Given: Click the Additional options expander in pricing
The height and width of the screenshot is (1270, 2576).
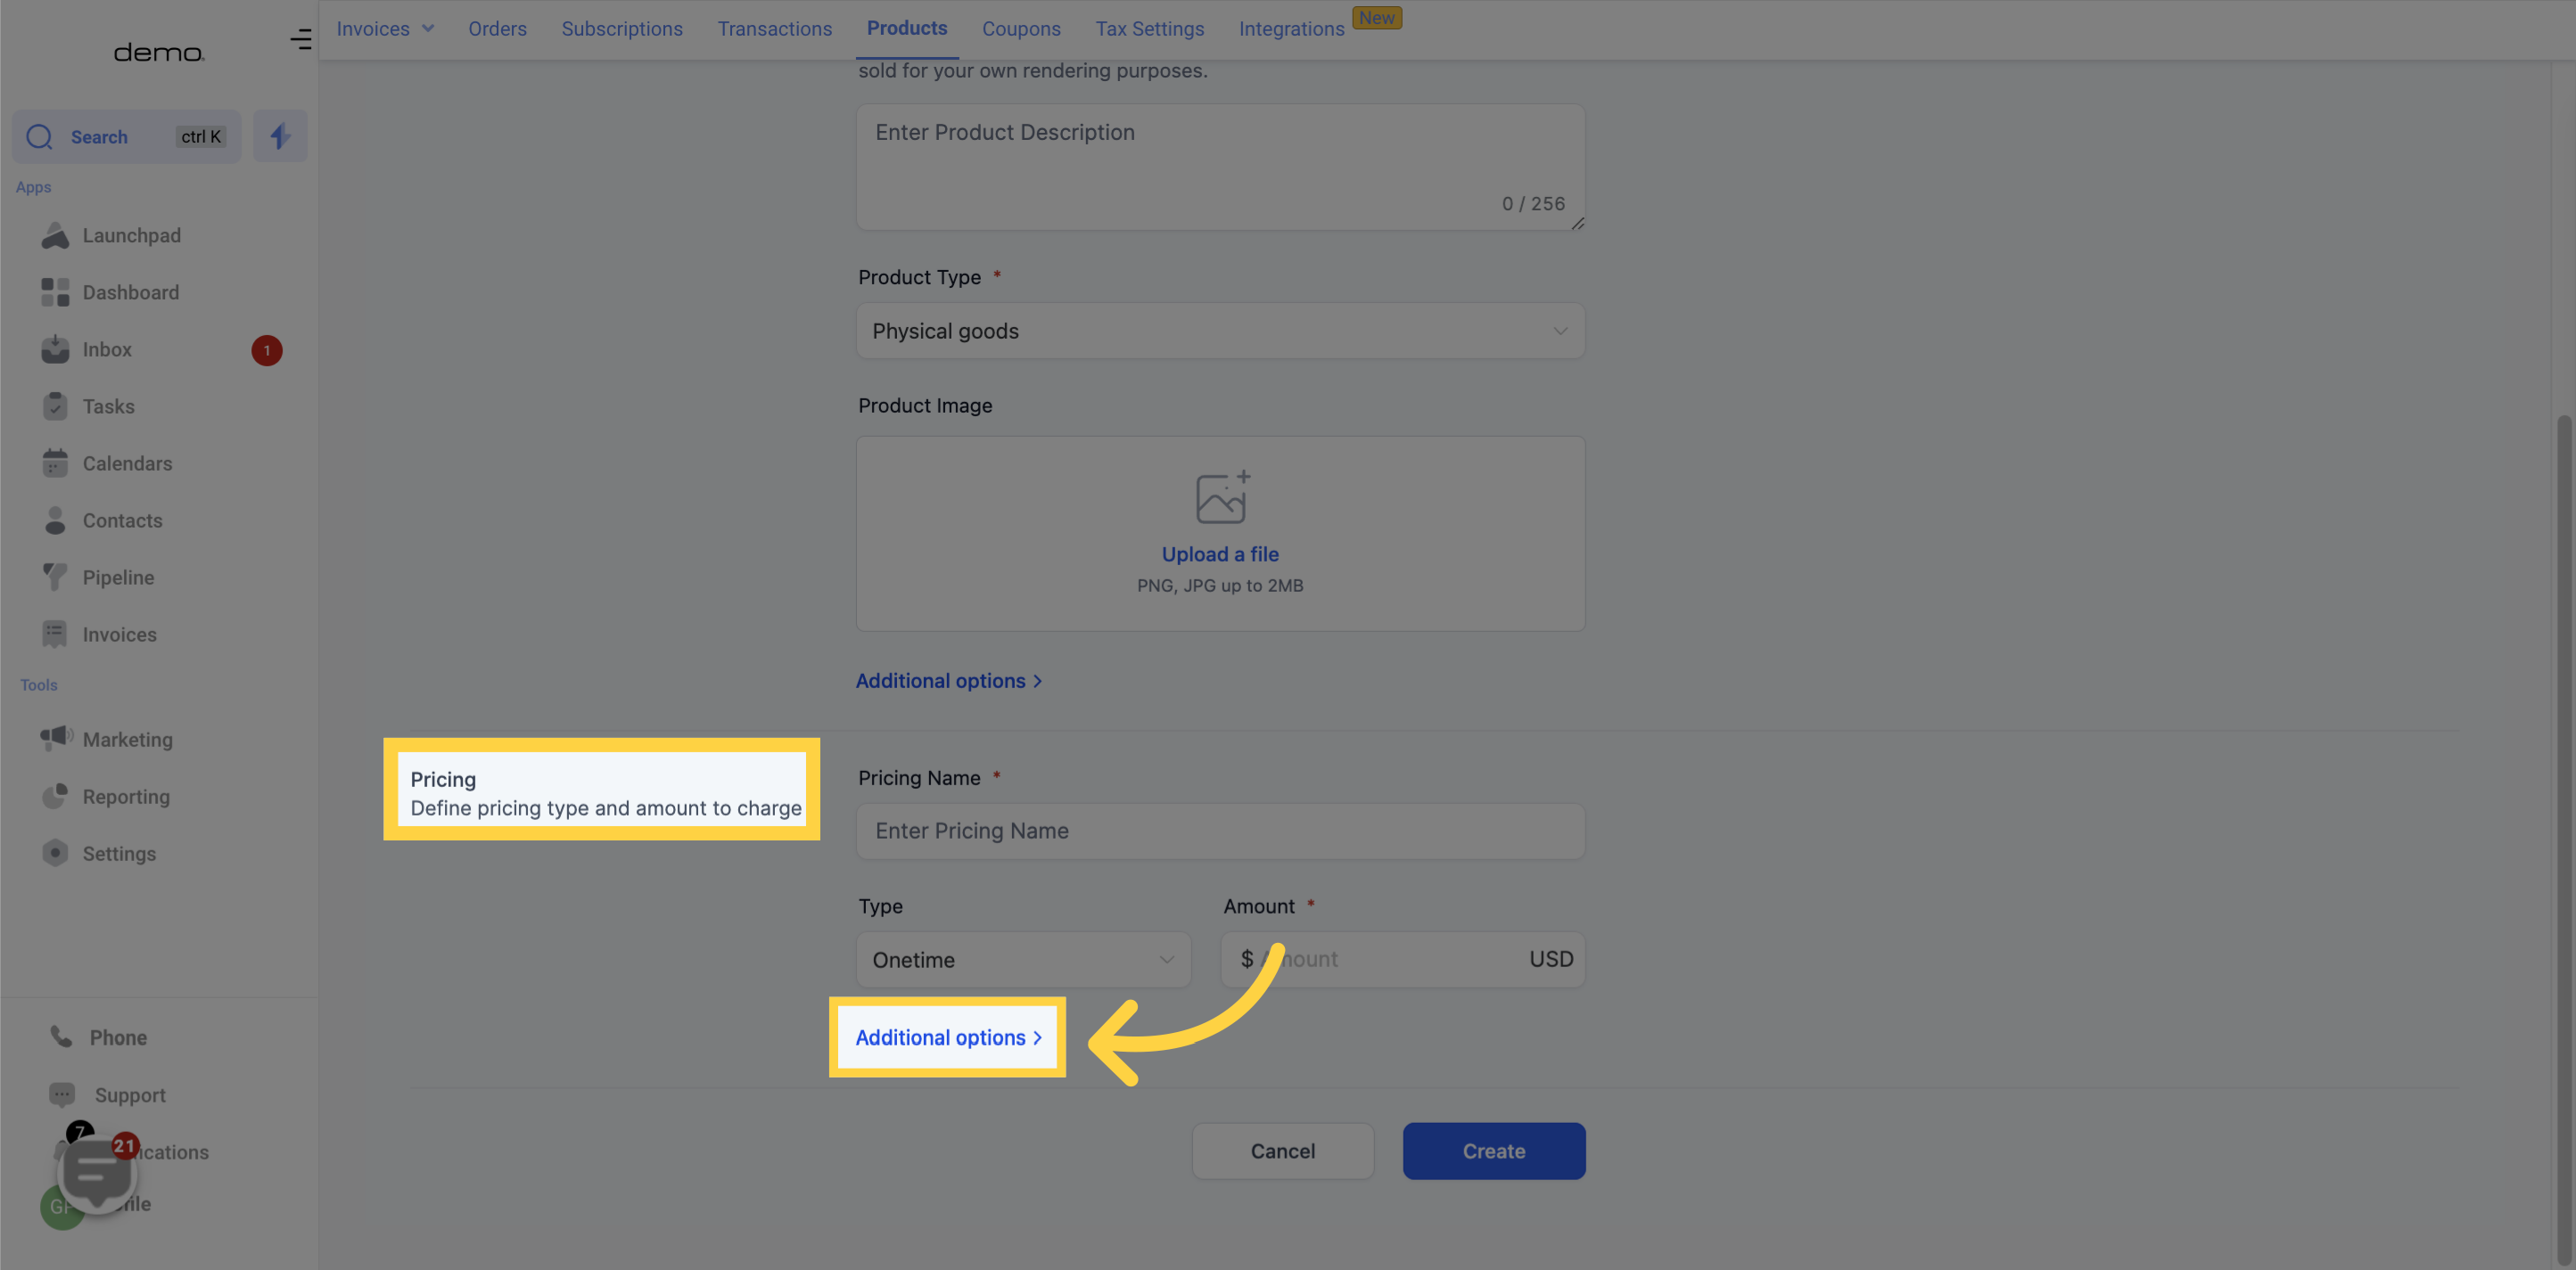Looking at the screenshot, I should pyautogui.click(x=948, y=1036).
